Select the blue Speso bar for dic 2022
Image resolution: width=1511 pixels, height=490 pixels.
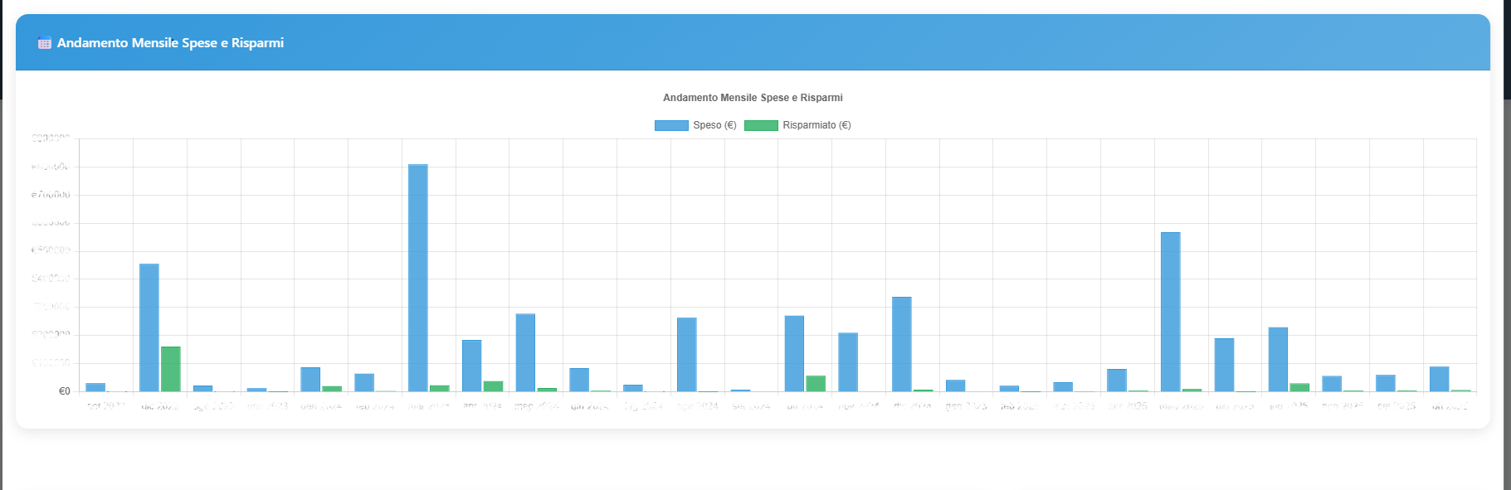point(149,327)
